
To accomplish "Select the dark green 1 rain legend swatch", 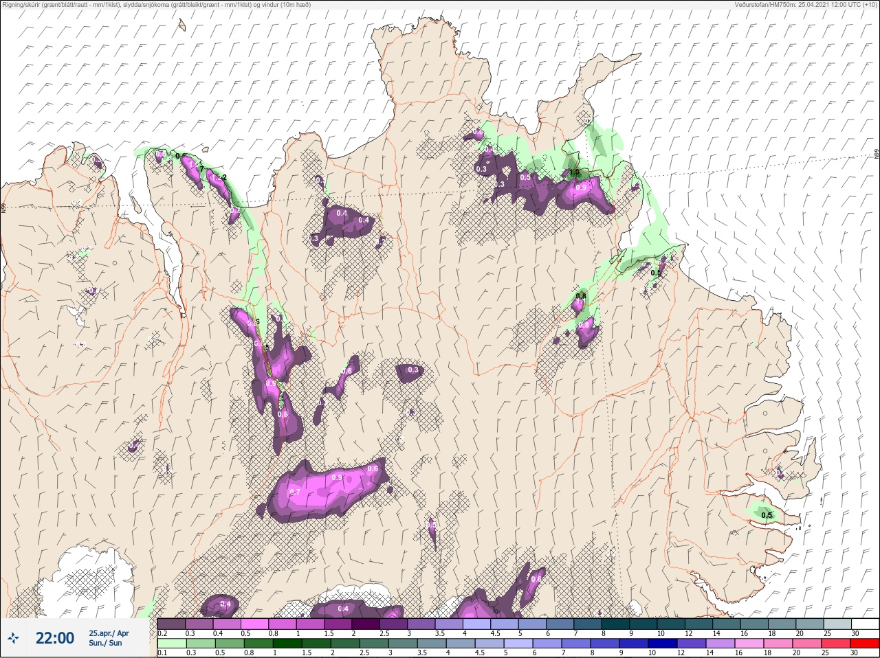I will click(287, 644).
